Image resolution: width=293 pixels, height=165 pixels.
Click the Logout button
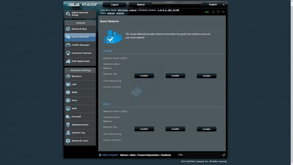(114, 5)
